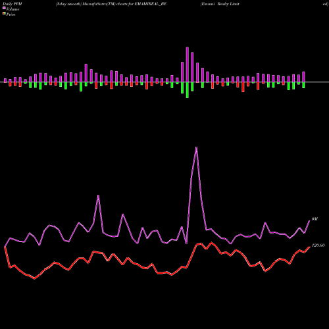Click the 0M volume value label
The width and height of the screenshot is (329, 329).
tap(315, 219)
